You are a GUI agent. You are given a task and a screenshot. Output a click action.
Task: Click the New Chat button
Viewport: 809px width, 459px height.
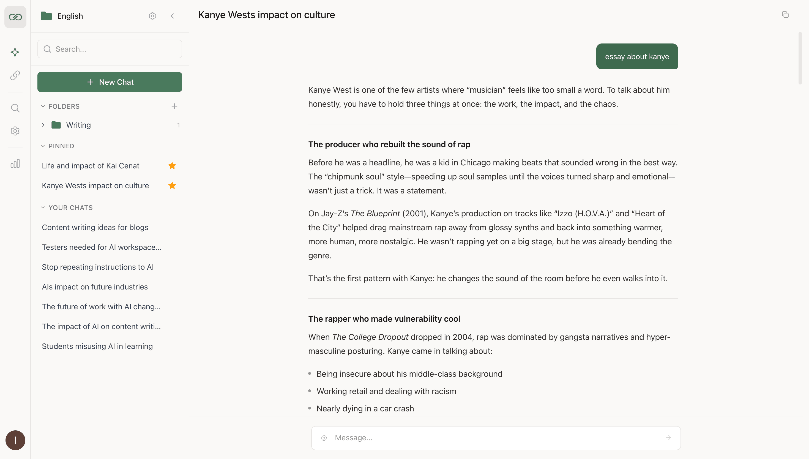[109, 82]
